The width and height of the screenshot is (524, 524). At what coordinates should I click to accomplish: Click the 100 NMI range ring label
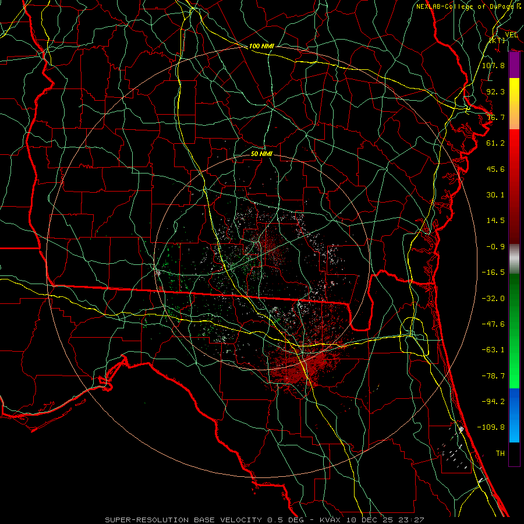(x=261, y=46)
